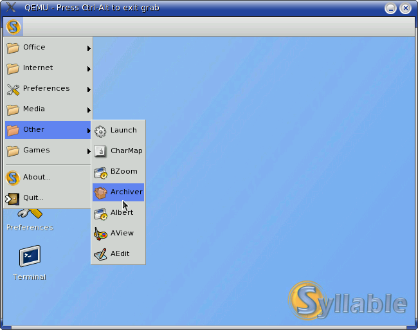418x330 pixels.
Task: Click the X icon in QEMU title bar
Action: click(11, 7)
